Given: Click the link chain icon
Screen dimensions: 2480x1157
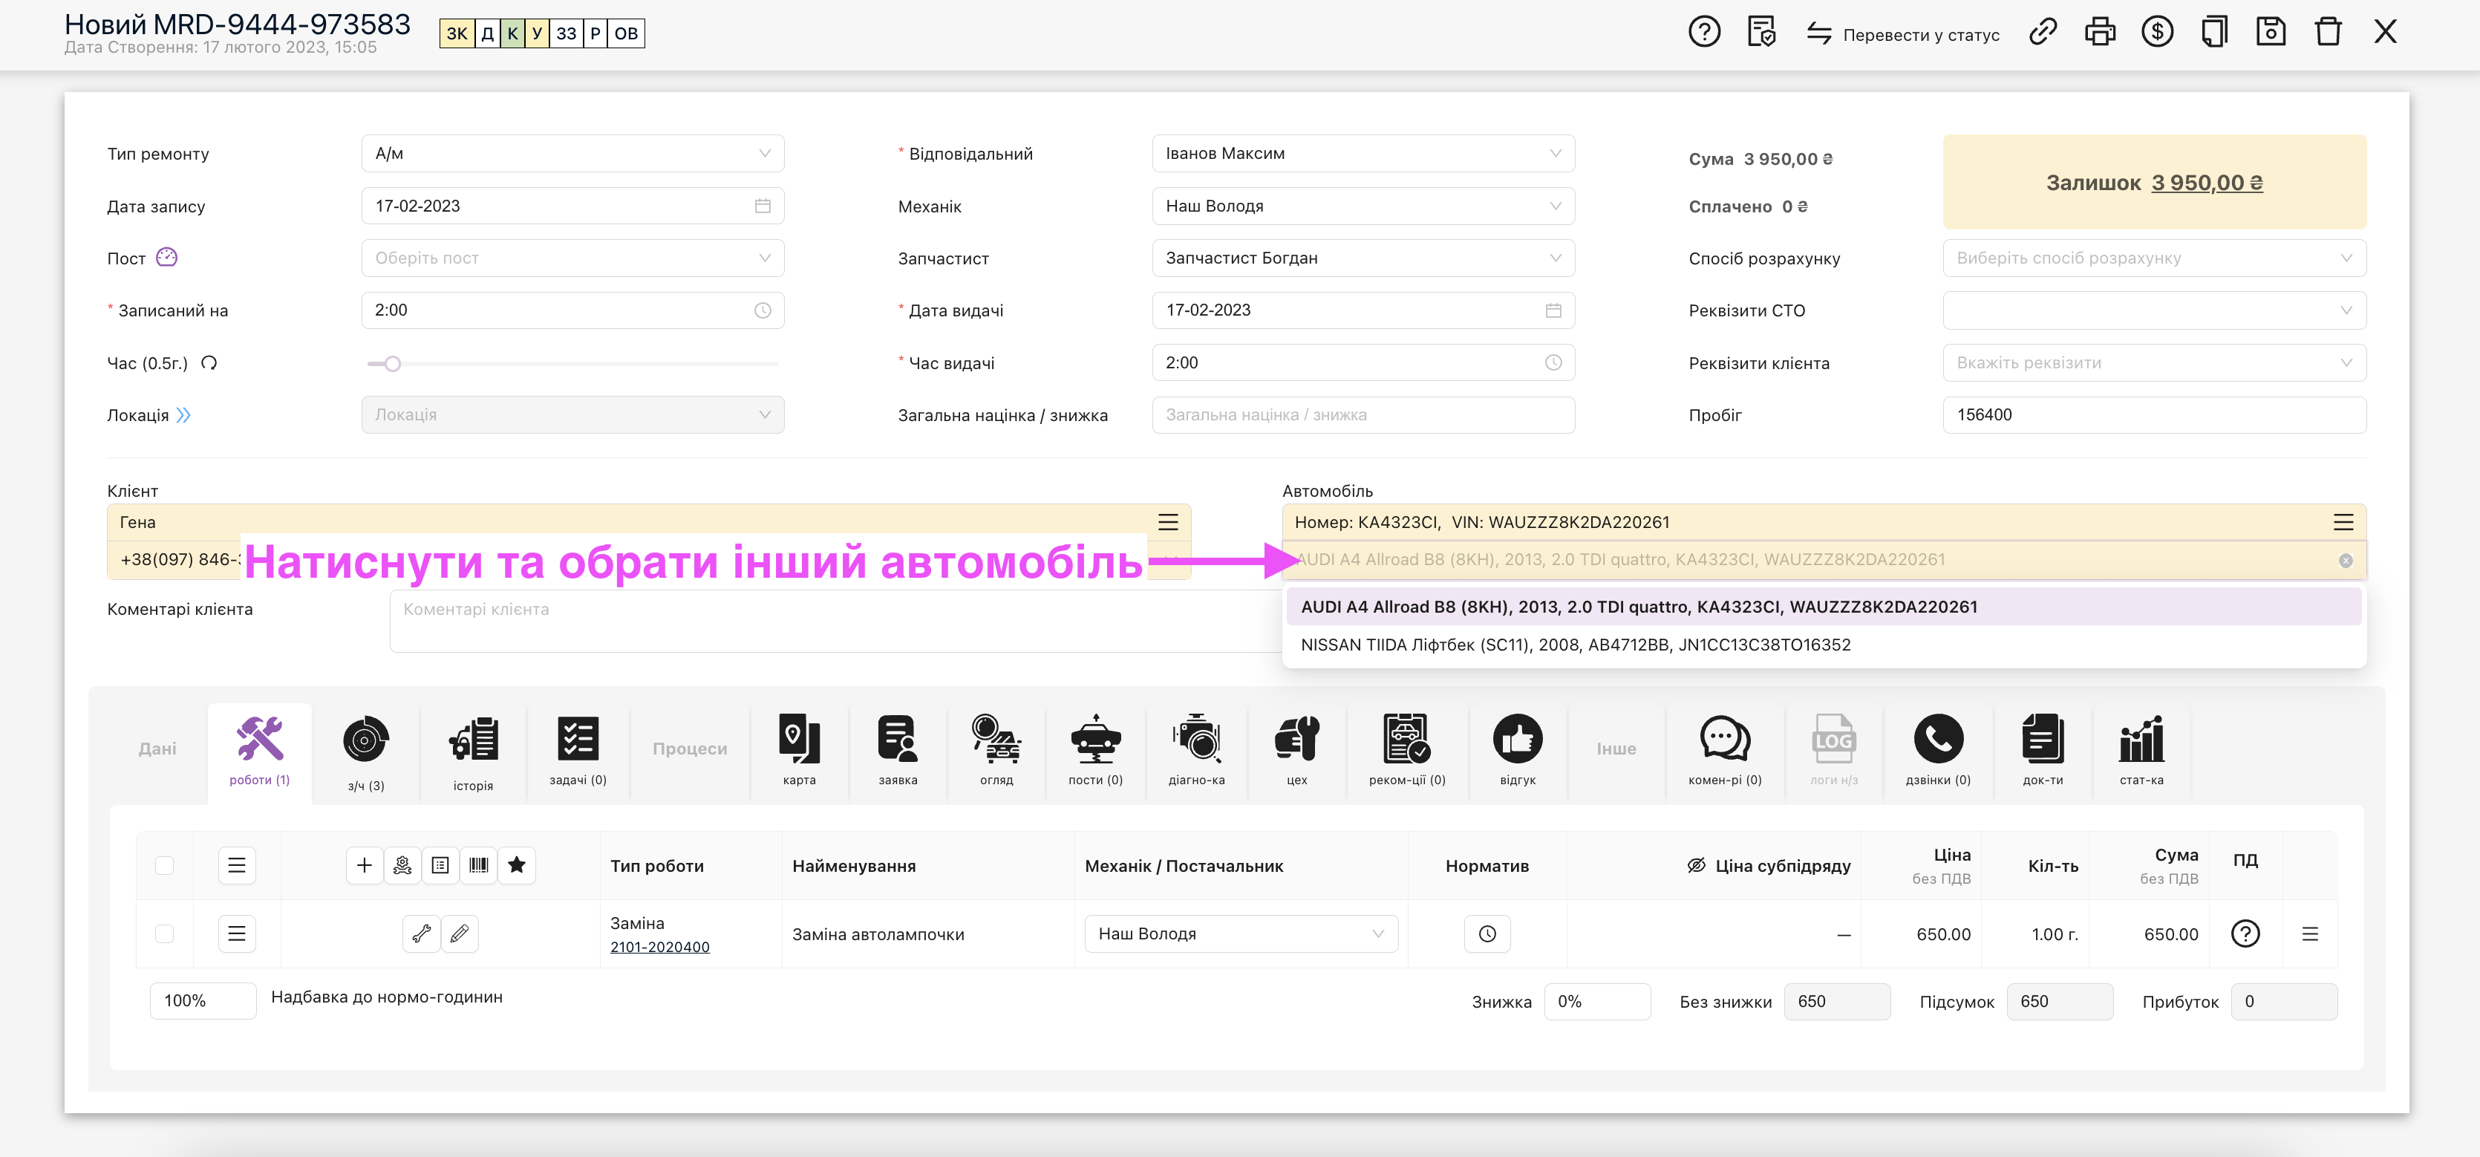Looking at the screenshot, I should tap(2042, 33).
